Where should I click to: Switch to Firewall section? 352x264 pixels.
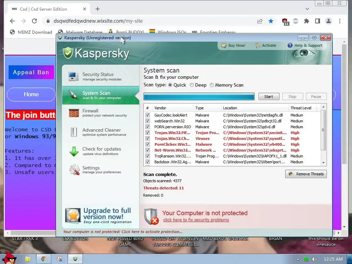click(101, 113)
